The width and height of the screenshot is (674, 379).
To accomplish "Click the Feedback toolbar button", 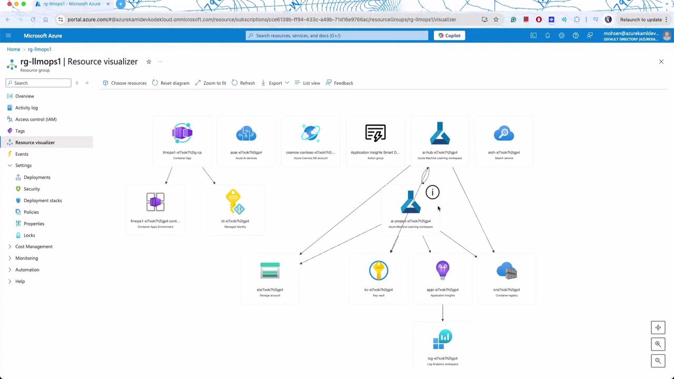I will coord(340,83).
